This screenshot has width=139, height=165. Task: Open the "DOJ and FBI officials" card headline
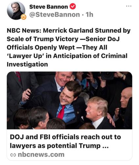(x=65, y=141)
